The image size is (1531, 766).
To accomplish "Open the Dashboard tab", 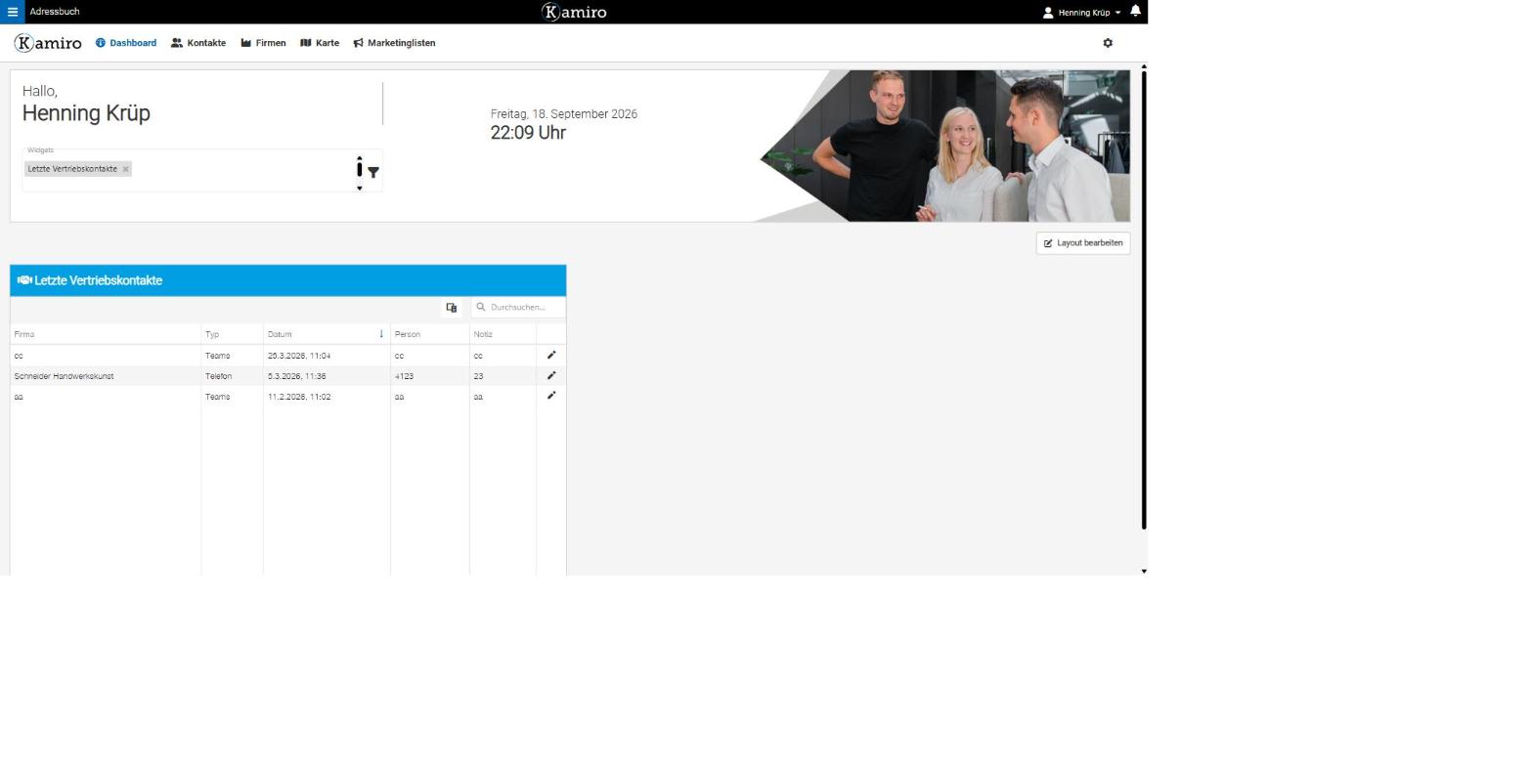I will coord(126,43).
